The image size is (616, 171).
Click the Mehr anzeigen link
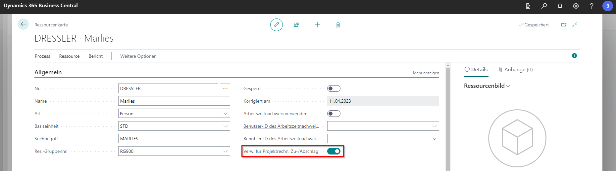pyautogui.click(x=426, y=73)
